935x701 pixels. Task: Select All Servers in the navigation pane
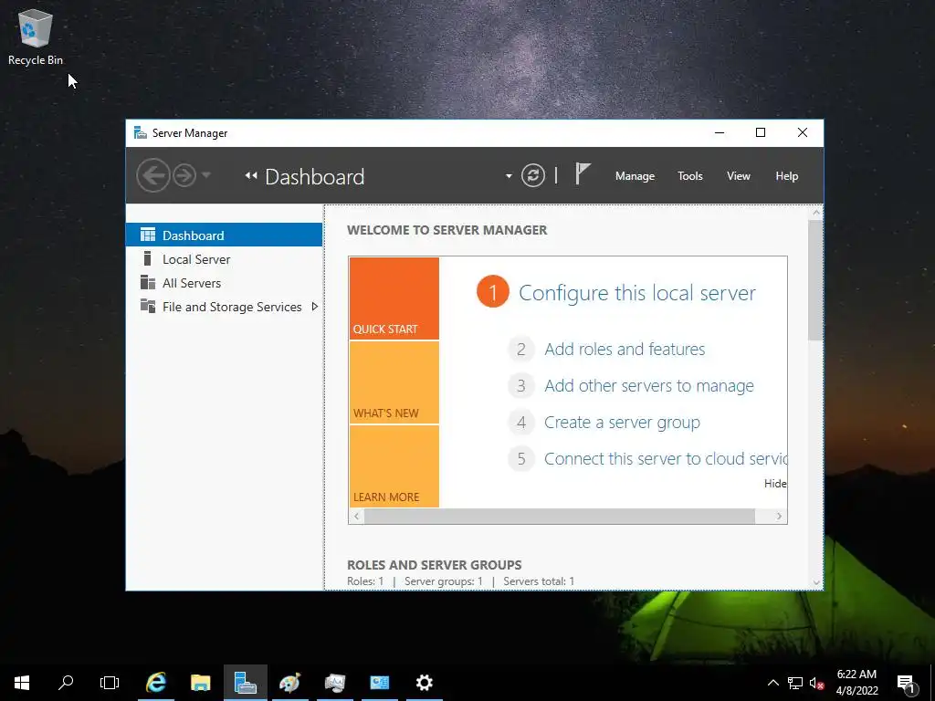[x=225, y=283]
